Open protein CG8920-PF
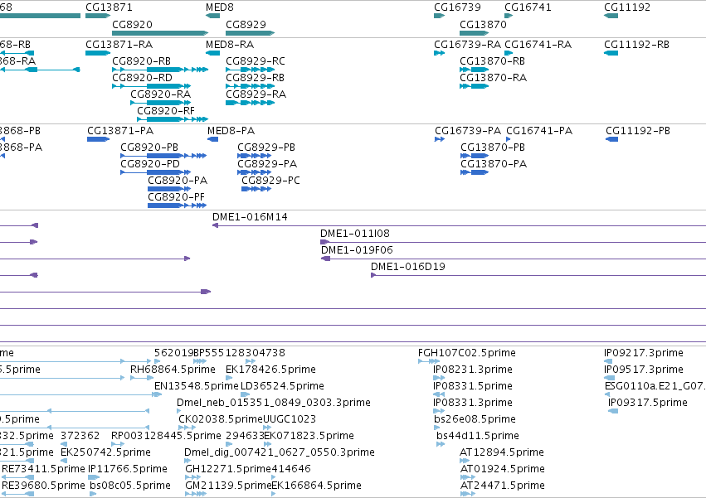This screenshot has height=498, width=706. click(177, 197)
